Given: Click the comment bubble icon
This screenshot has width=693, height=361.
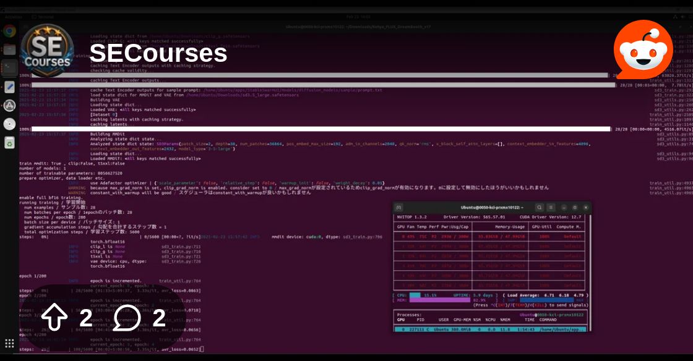Looking at the screenshot, I should click(126, 318).
